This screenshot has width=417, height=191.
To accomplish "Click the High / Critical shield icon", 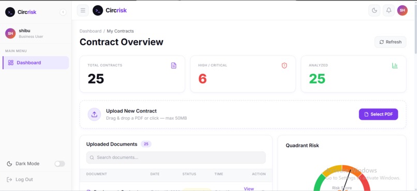I will [284, 66].
